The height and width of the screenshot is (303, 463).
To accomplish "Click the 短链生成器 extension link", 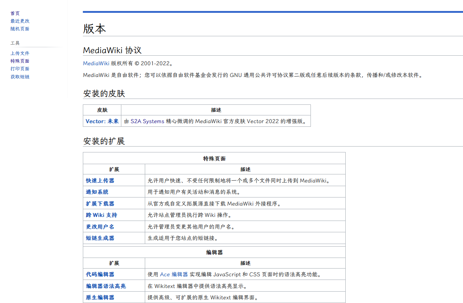I will click(100, 238).
